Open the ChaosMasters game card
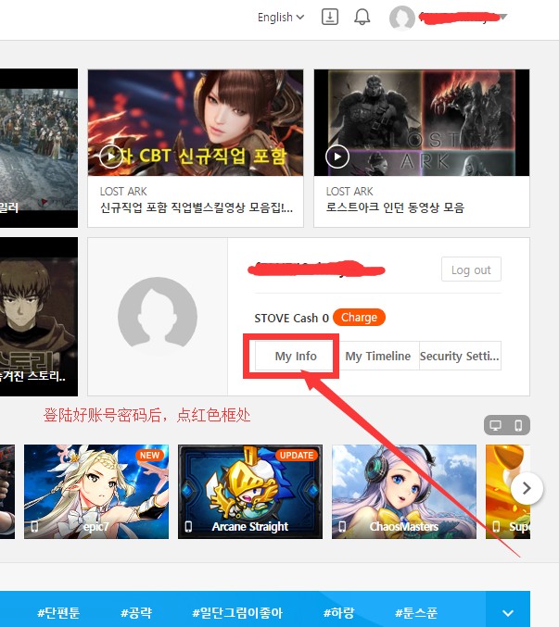 [x=404, y=492]
